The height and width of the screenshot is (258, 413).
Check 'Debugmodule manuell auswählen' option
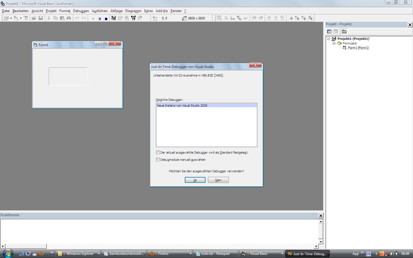tap(158, 160)
